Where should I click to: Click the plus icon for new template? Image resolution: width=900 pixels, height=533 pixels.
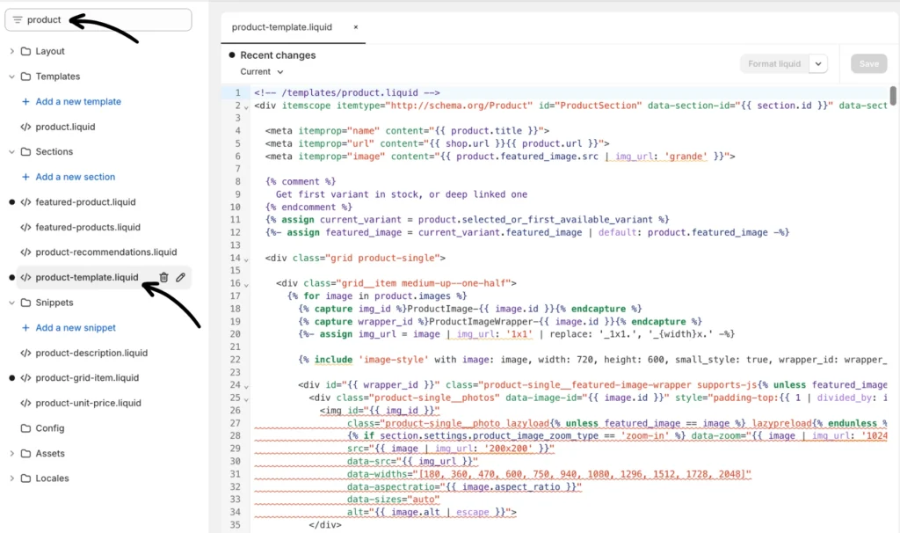[25, 102]
